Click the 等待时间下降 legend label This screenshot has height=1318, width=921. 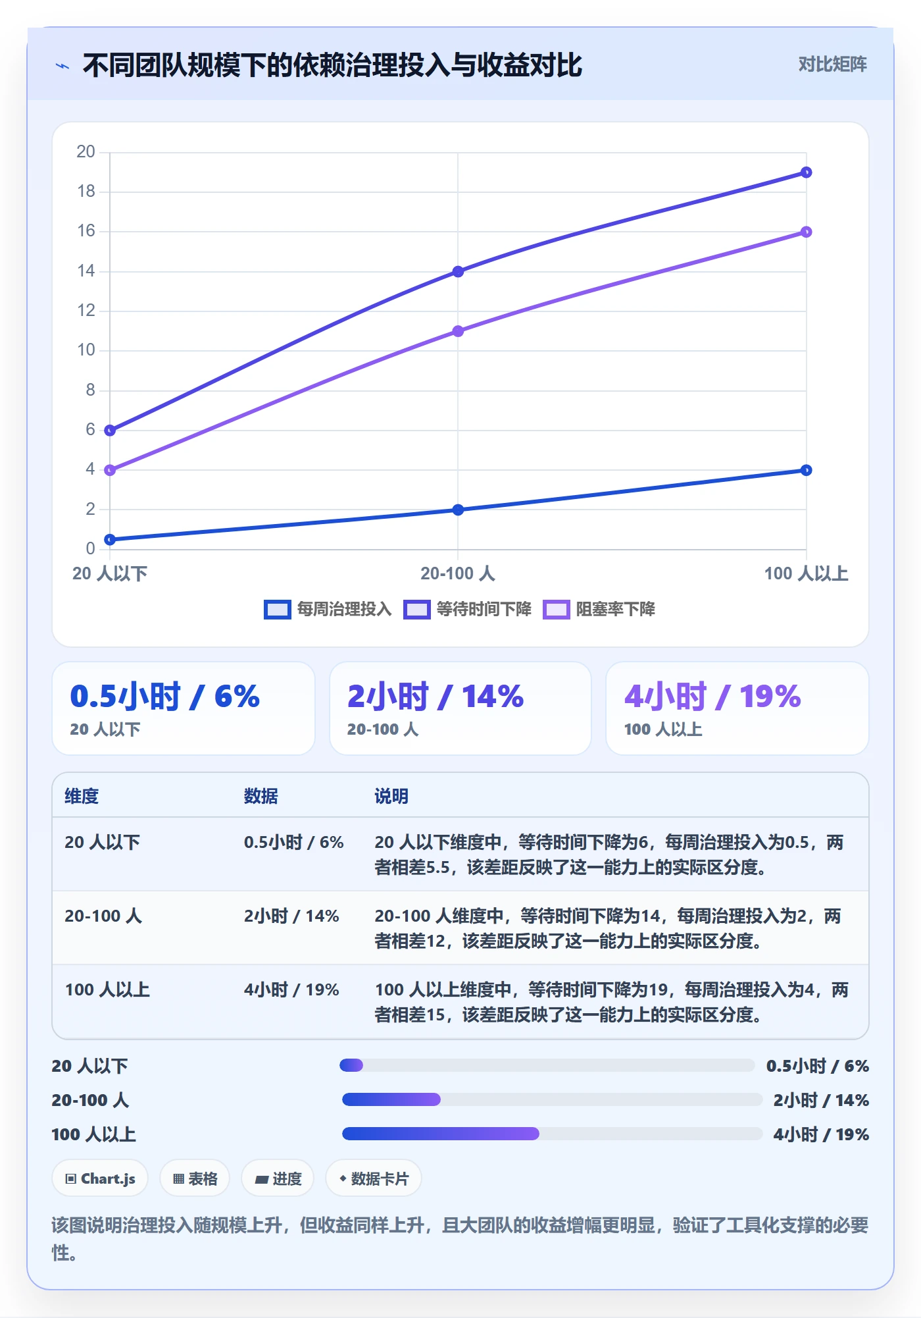484,610
